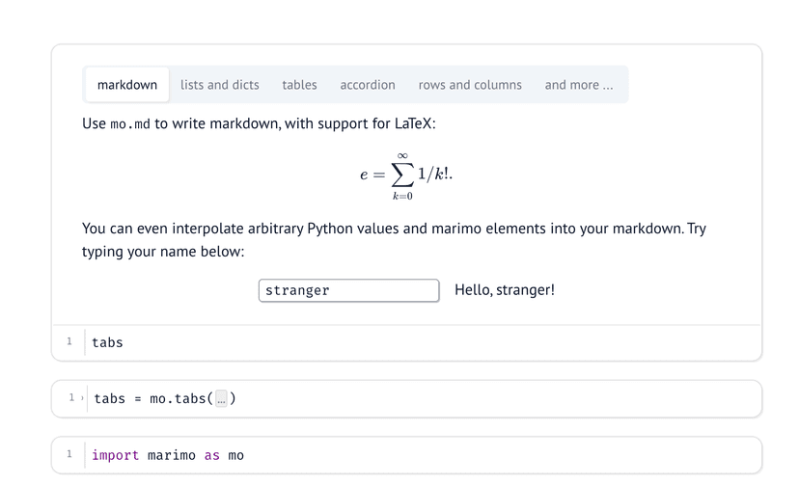Image resolution: width=799 pixels, height=486 pixels.
Task: Open the 'and more ...' tab
Action: coord(578,85)
